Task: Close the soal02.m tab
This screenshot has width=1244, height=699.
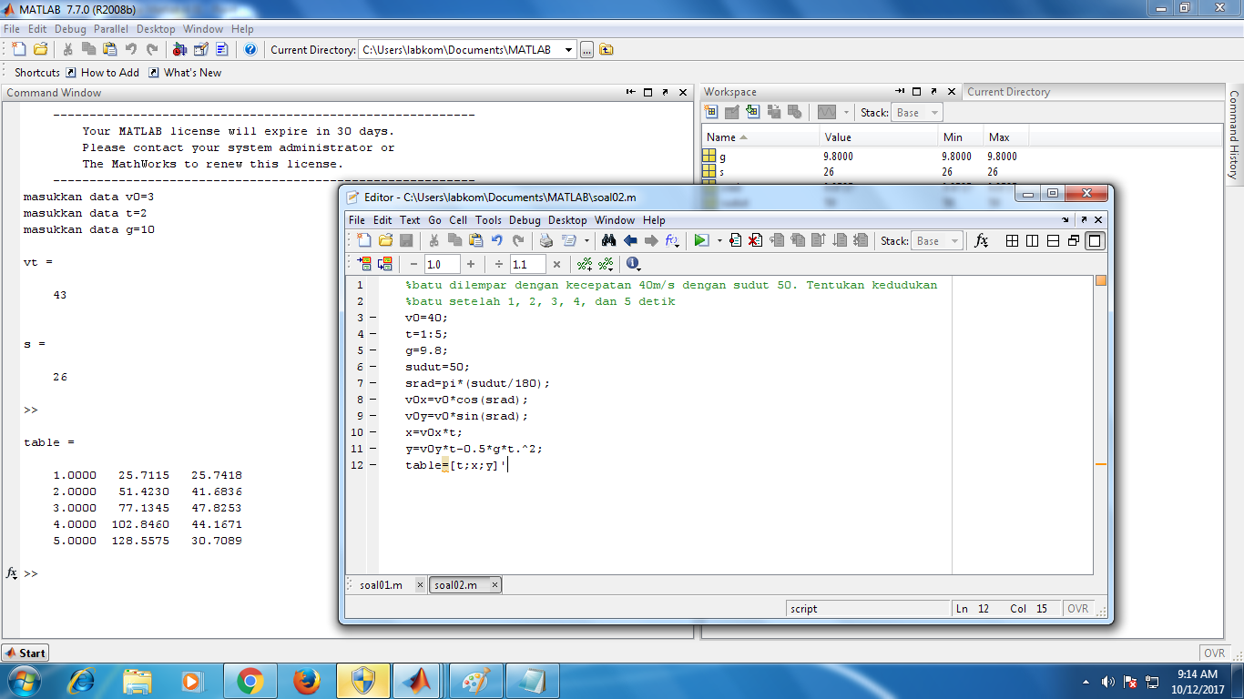Action: [x=495, y=585]
